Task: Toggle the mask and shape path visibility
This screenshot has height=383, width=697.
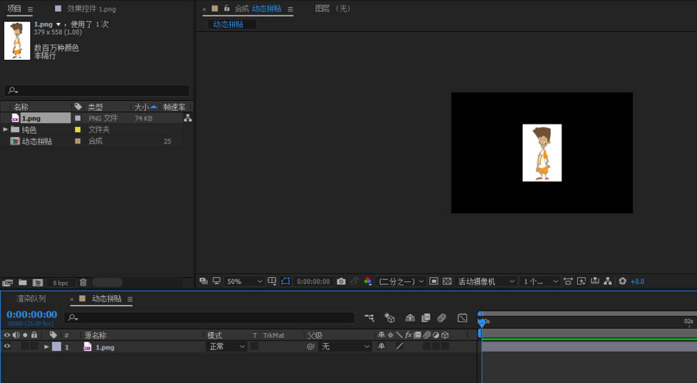Action: coord(285,281)
